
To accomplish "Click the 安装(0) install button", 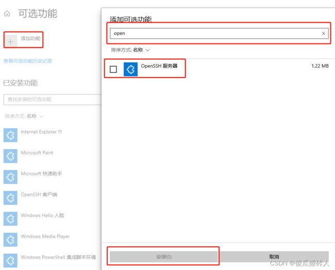I will 164,257.
